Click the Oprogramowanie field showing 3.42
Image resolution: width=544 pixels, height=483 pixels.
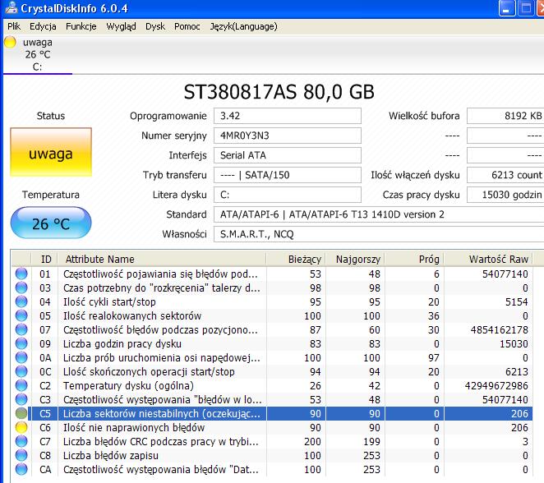point(288,116)
